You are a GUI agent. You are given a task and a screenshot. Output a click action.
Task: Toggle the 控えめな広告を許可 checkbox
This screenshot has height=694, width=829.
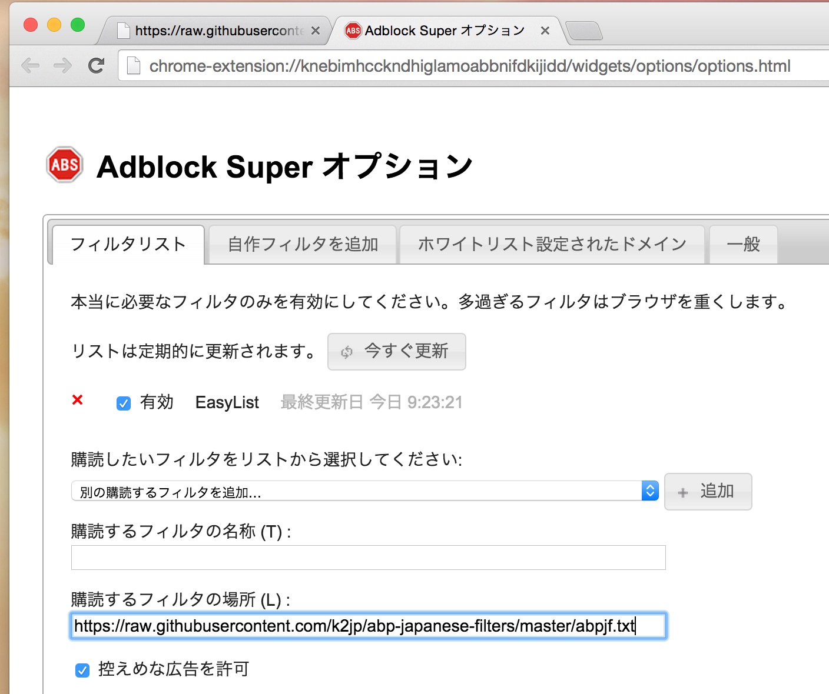(82, 670)
